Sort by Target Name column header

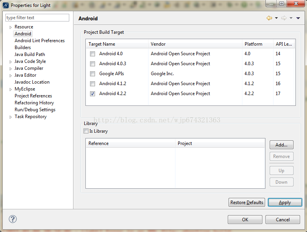[117, 44]
